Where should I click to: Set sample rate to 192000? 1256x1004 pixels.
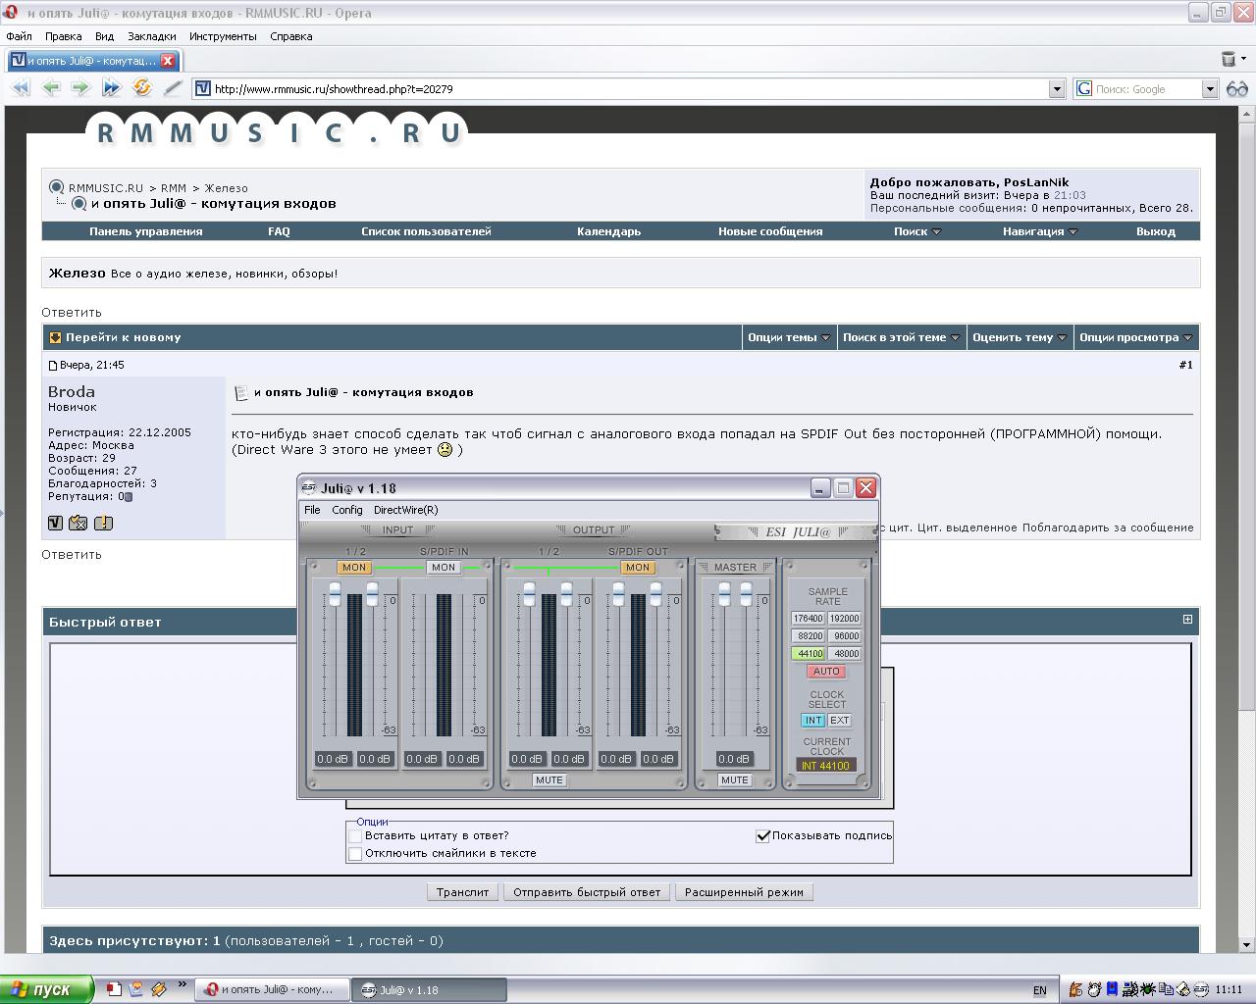click(x=845, y=619)
